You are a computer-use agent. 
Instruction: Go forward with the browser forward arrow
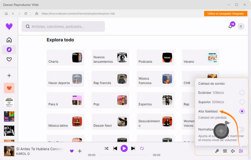[x=19, y=13]
